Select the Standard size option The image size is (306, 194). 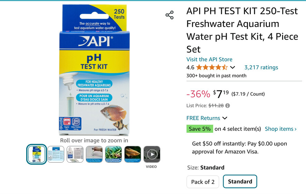click(x=240, y=181)
